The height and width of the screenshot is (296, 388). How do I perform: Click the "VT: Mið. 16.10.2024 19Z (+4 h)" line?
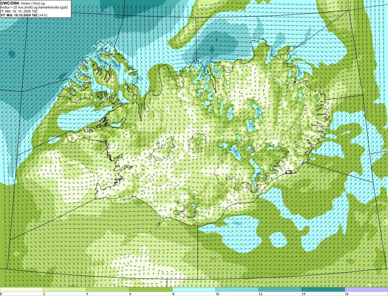coord(24,15)
